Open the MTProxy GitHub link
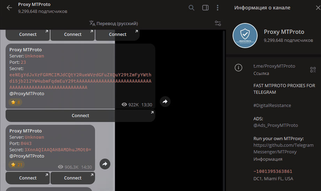 pyautogui.click(x=283, y=148)
